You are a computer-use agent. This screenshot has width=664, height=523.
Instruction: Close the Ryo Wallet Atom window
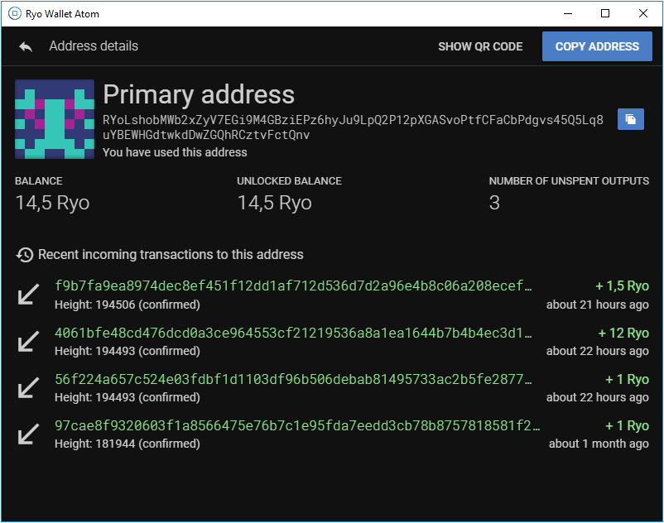coord(642,13)
